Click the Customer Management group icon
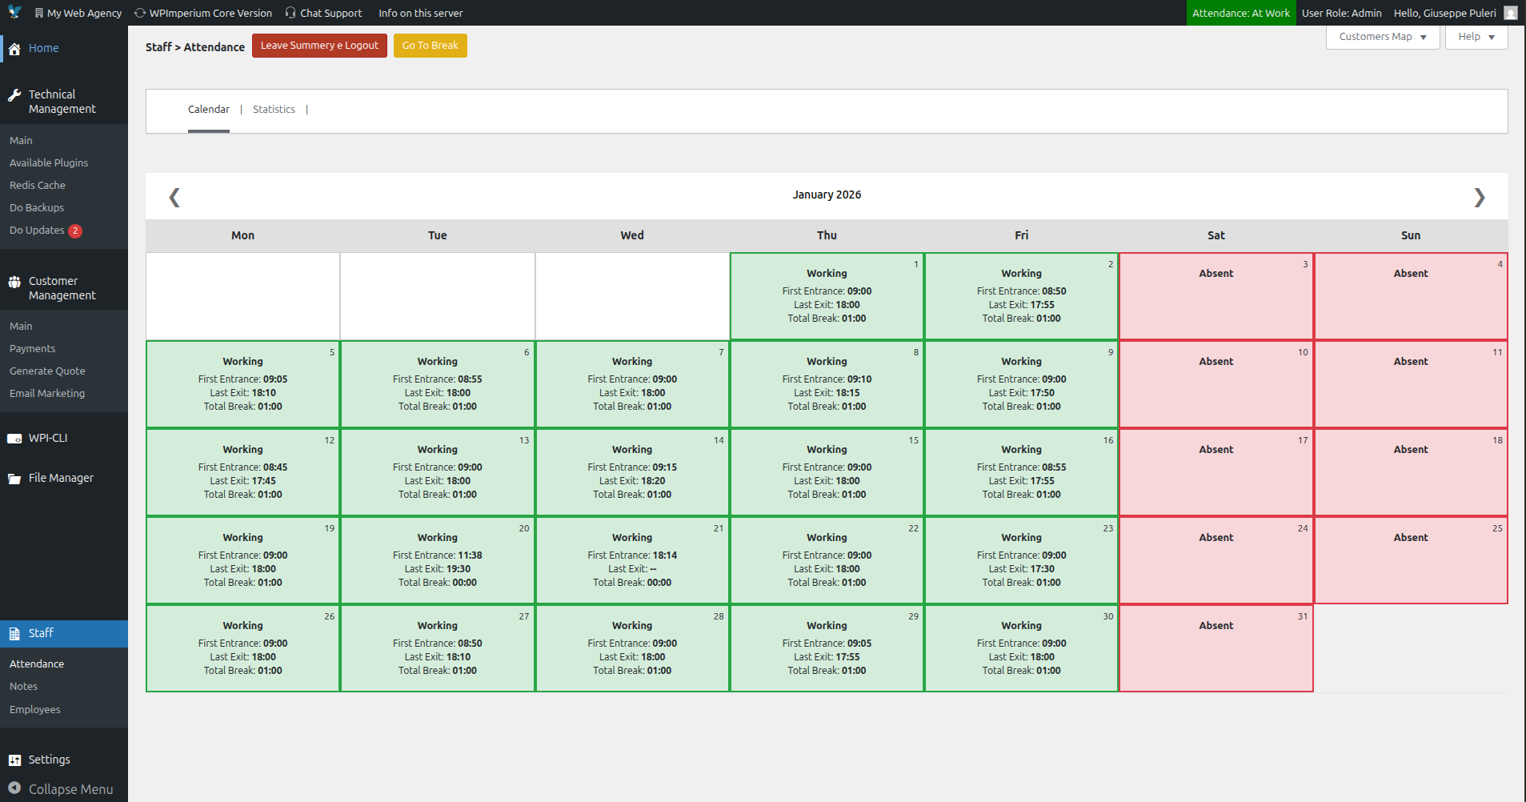The height and width of the screenshot is (802, 1526). click(14, 282)
